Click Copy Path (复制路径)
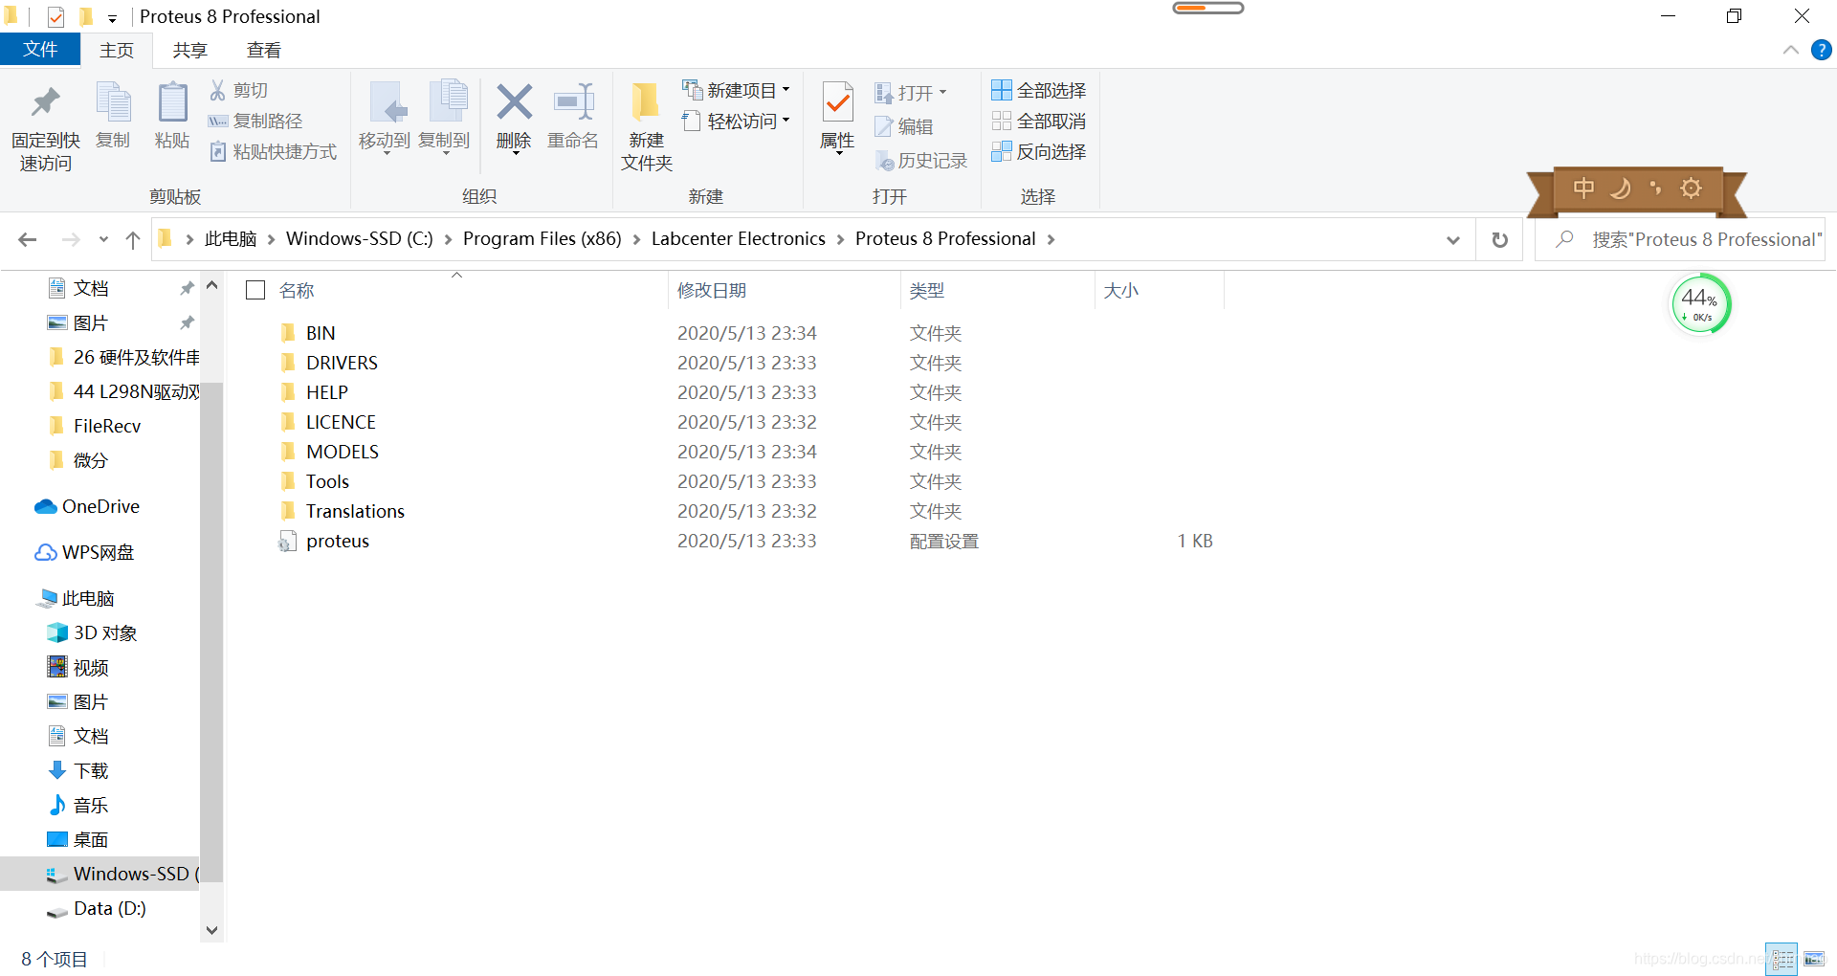This screenshot has height=976, width=1837. [255, 121]
